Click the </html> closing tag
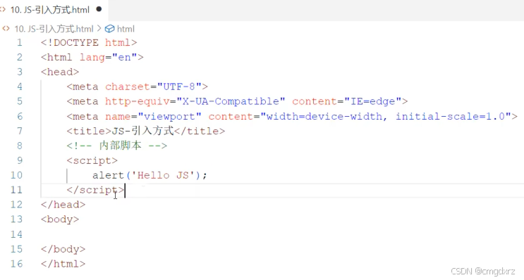The height and width of the screenshot is (280, 524). point(63,264)
